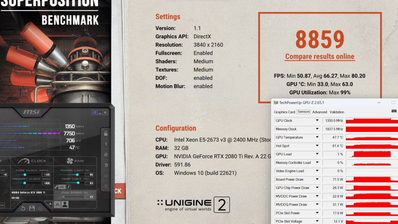The image size is (398, 224).
Task: Select the GPU-Z Sensors tab
Action: click(x=303, y=112)
